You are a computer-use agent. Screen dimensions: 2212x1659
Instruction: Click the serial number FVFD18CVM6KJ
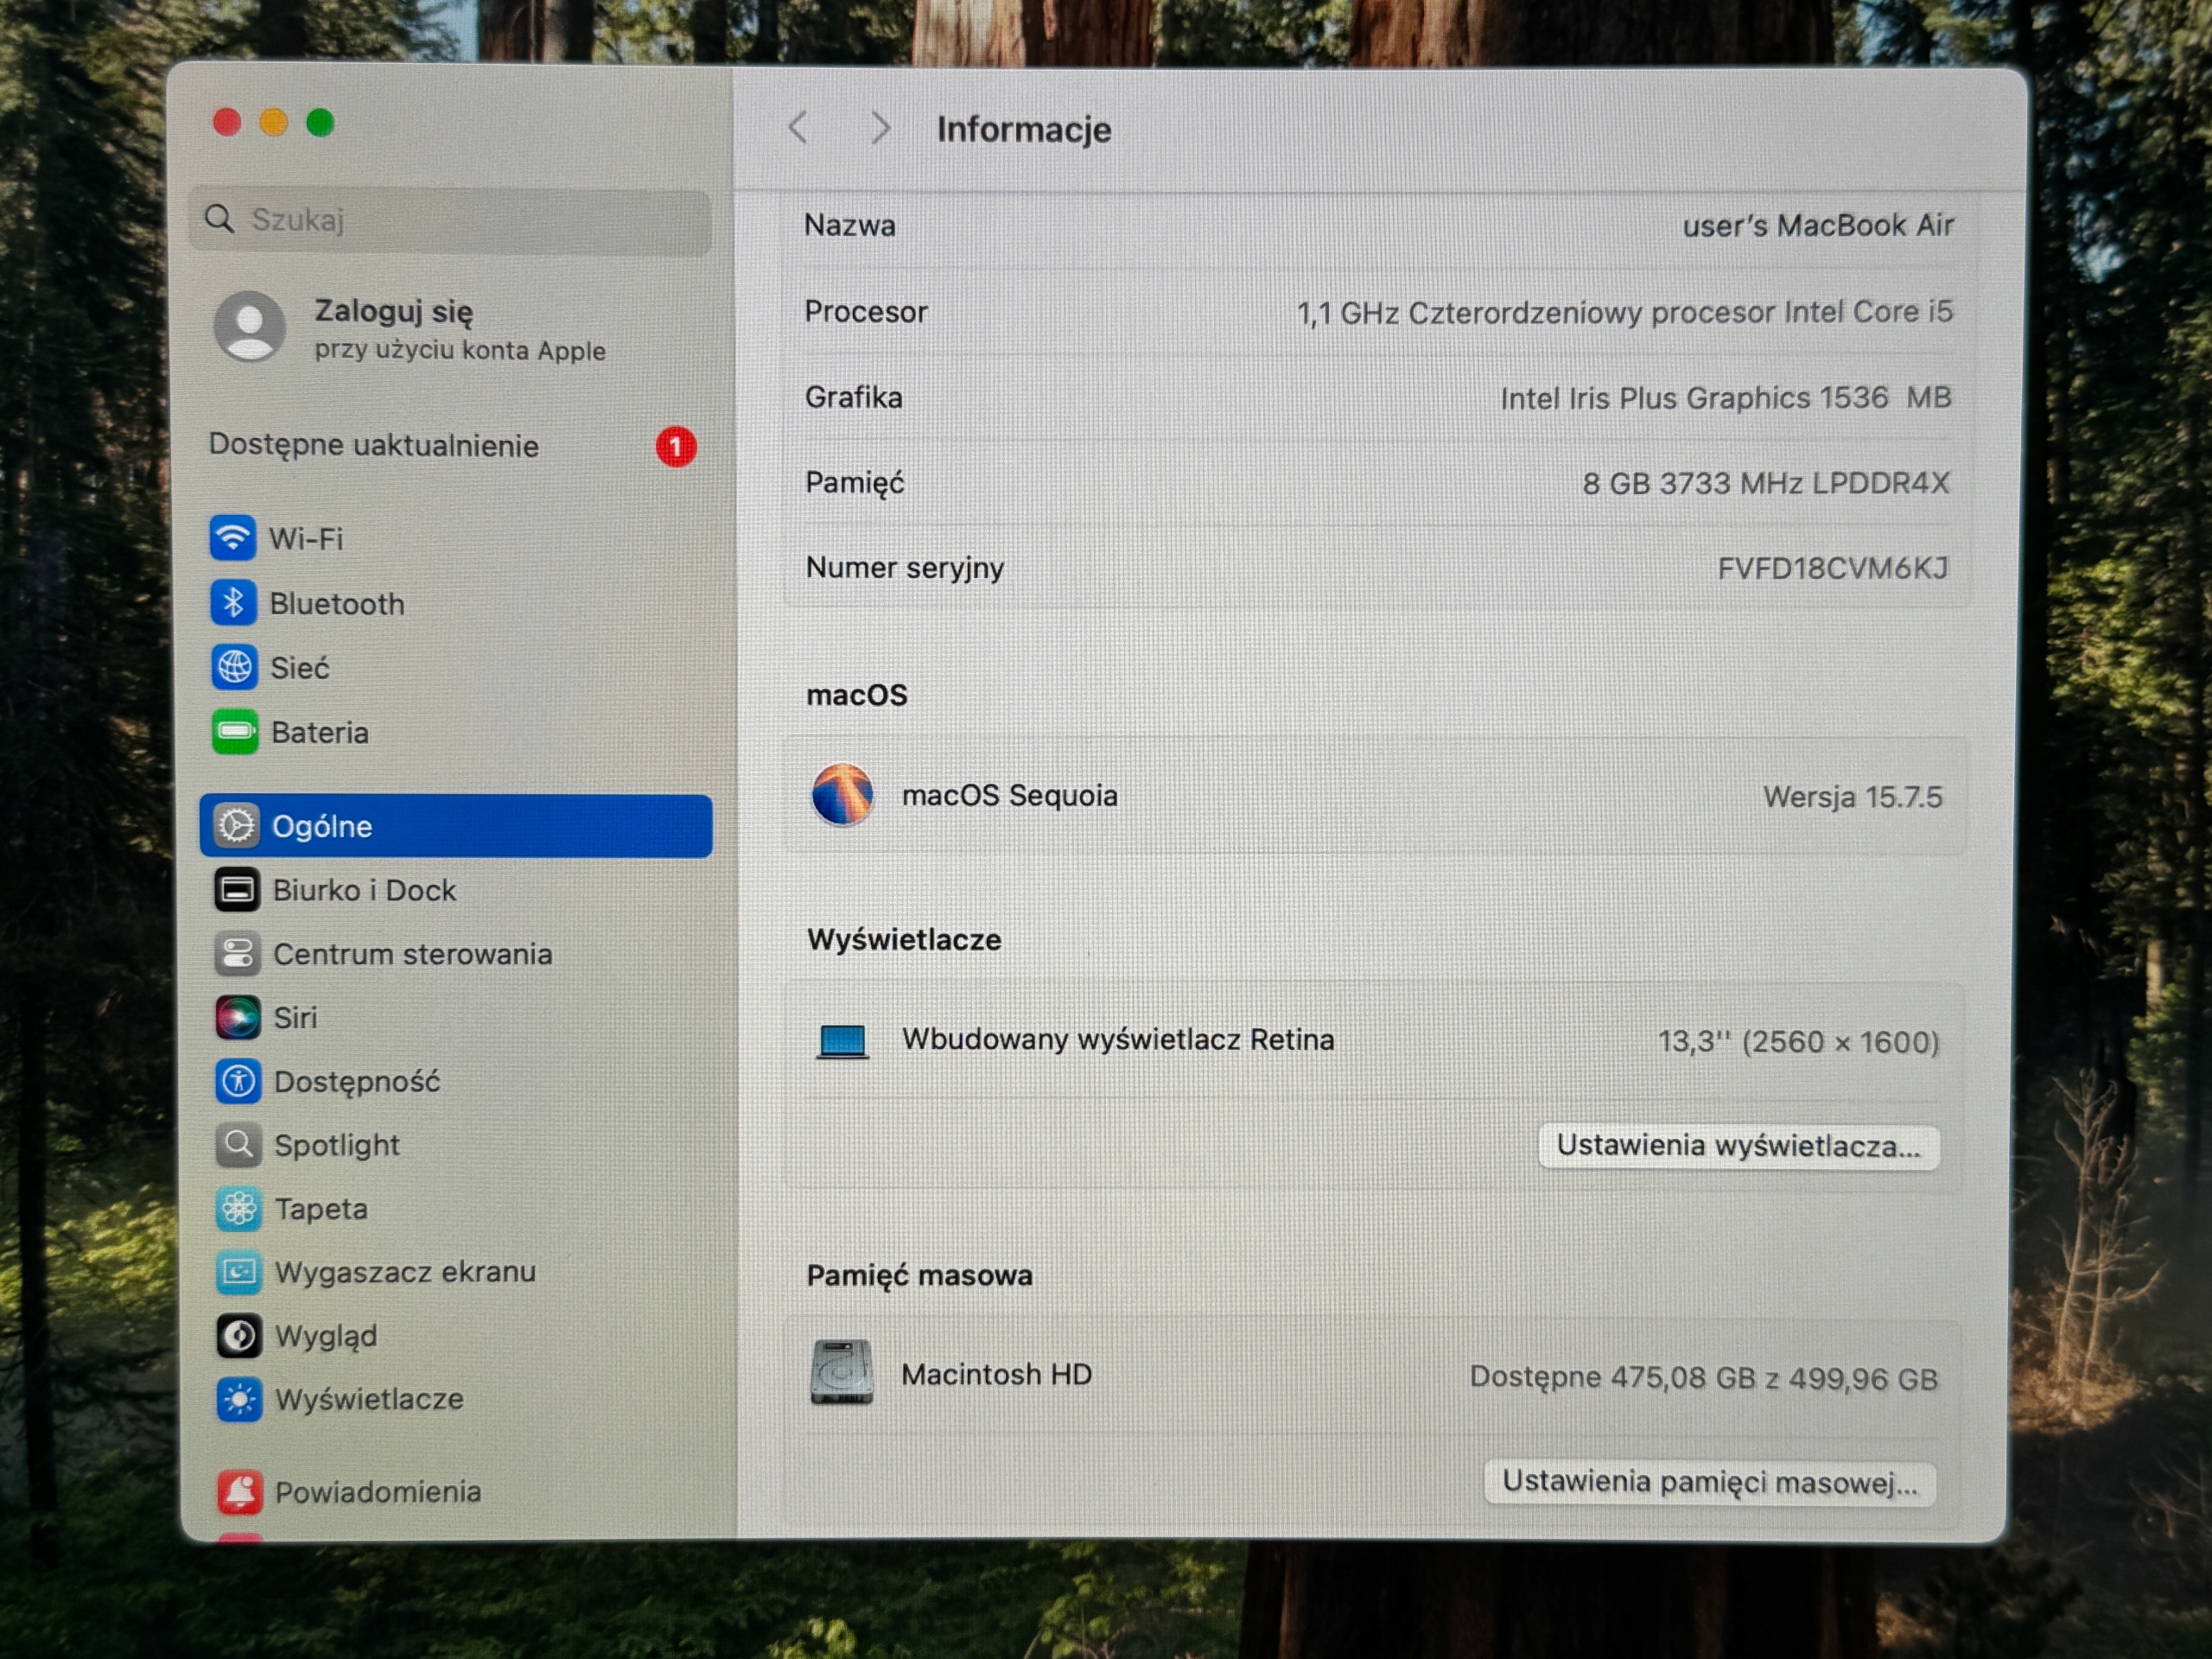pos(1833,568)
